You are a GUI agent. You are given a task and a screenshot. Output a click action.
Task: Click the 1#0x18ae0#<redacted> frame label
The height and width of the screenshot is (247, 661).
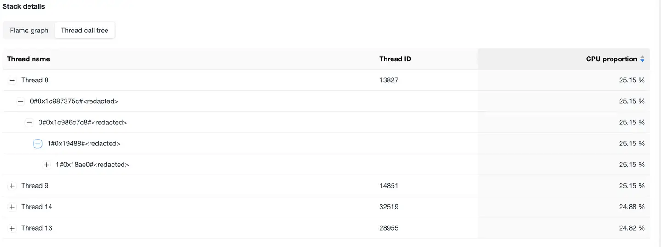point(92,165)
